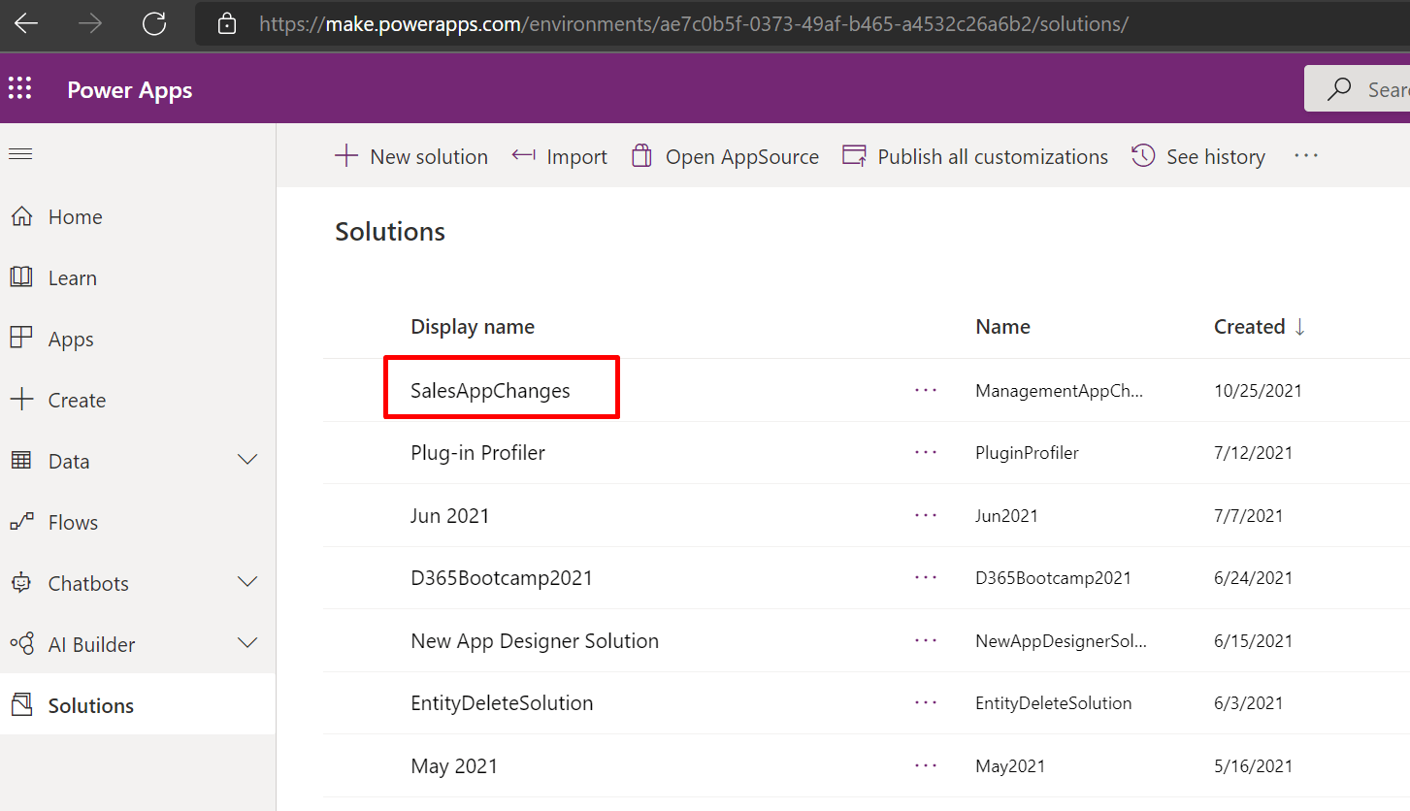
Task: Open the Plug-in Profiler solution
Action: click(477, 453)
